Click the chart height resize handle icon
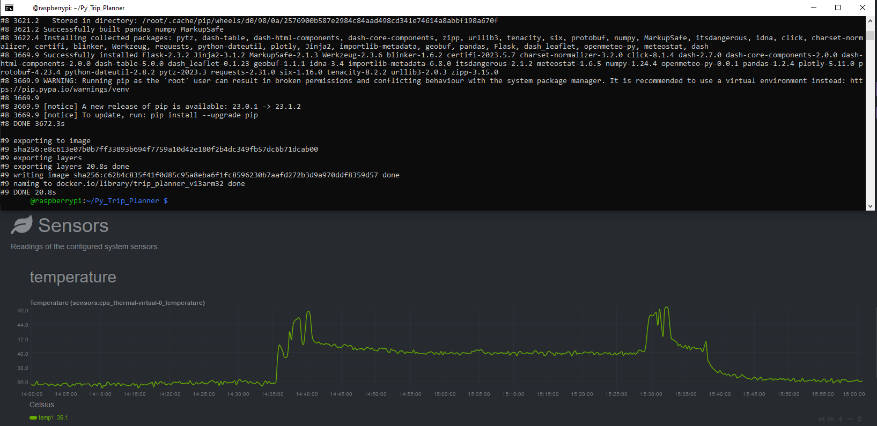This screenshot has width=877, height=426. pyautogui.click(x=860, y=419)
